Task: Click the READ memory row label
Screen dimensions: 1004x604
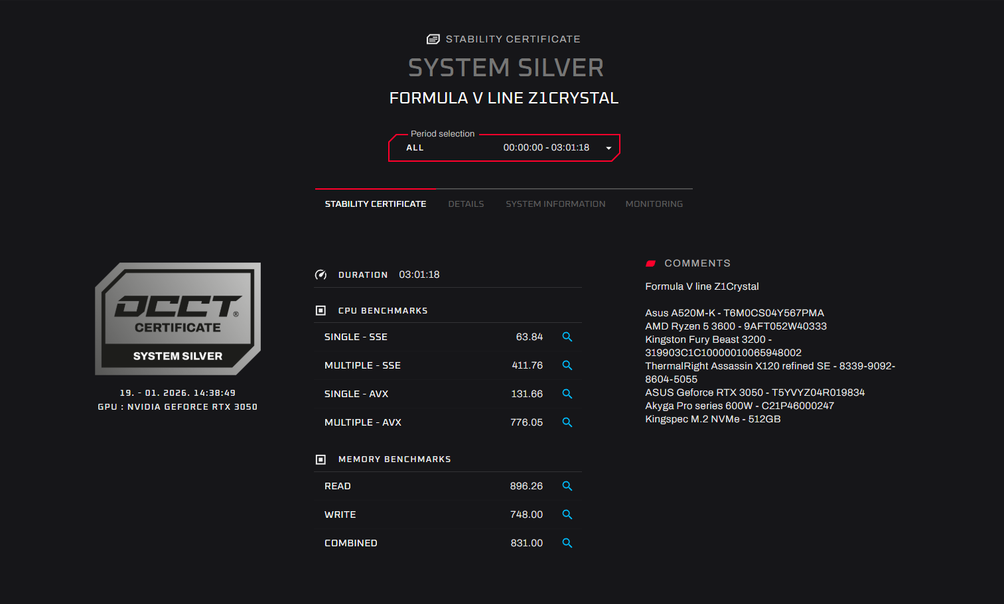Action: coord(338,486)
